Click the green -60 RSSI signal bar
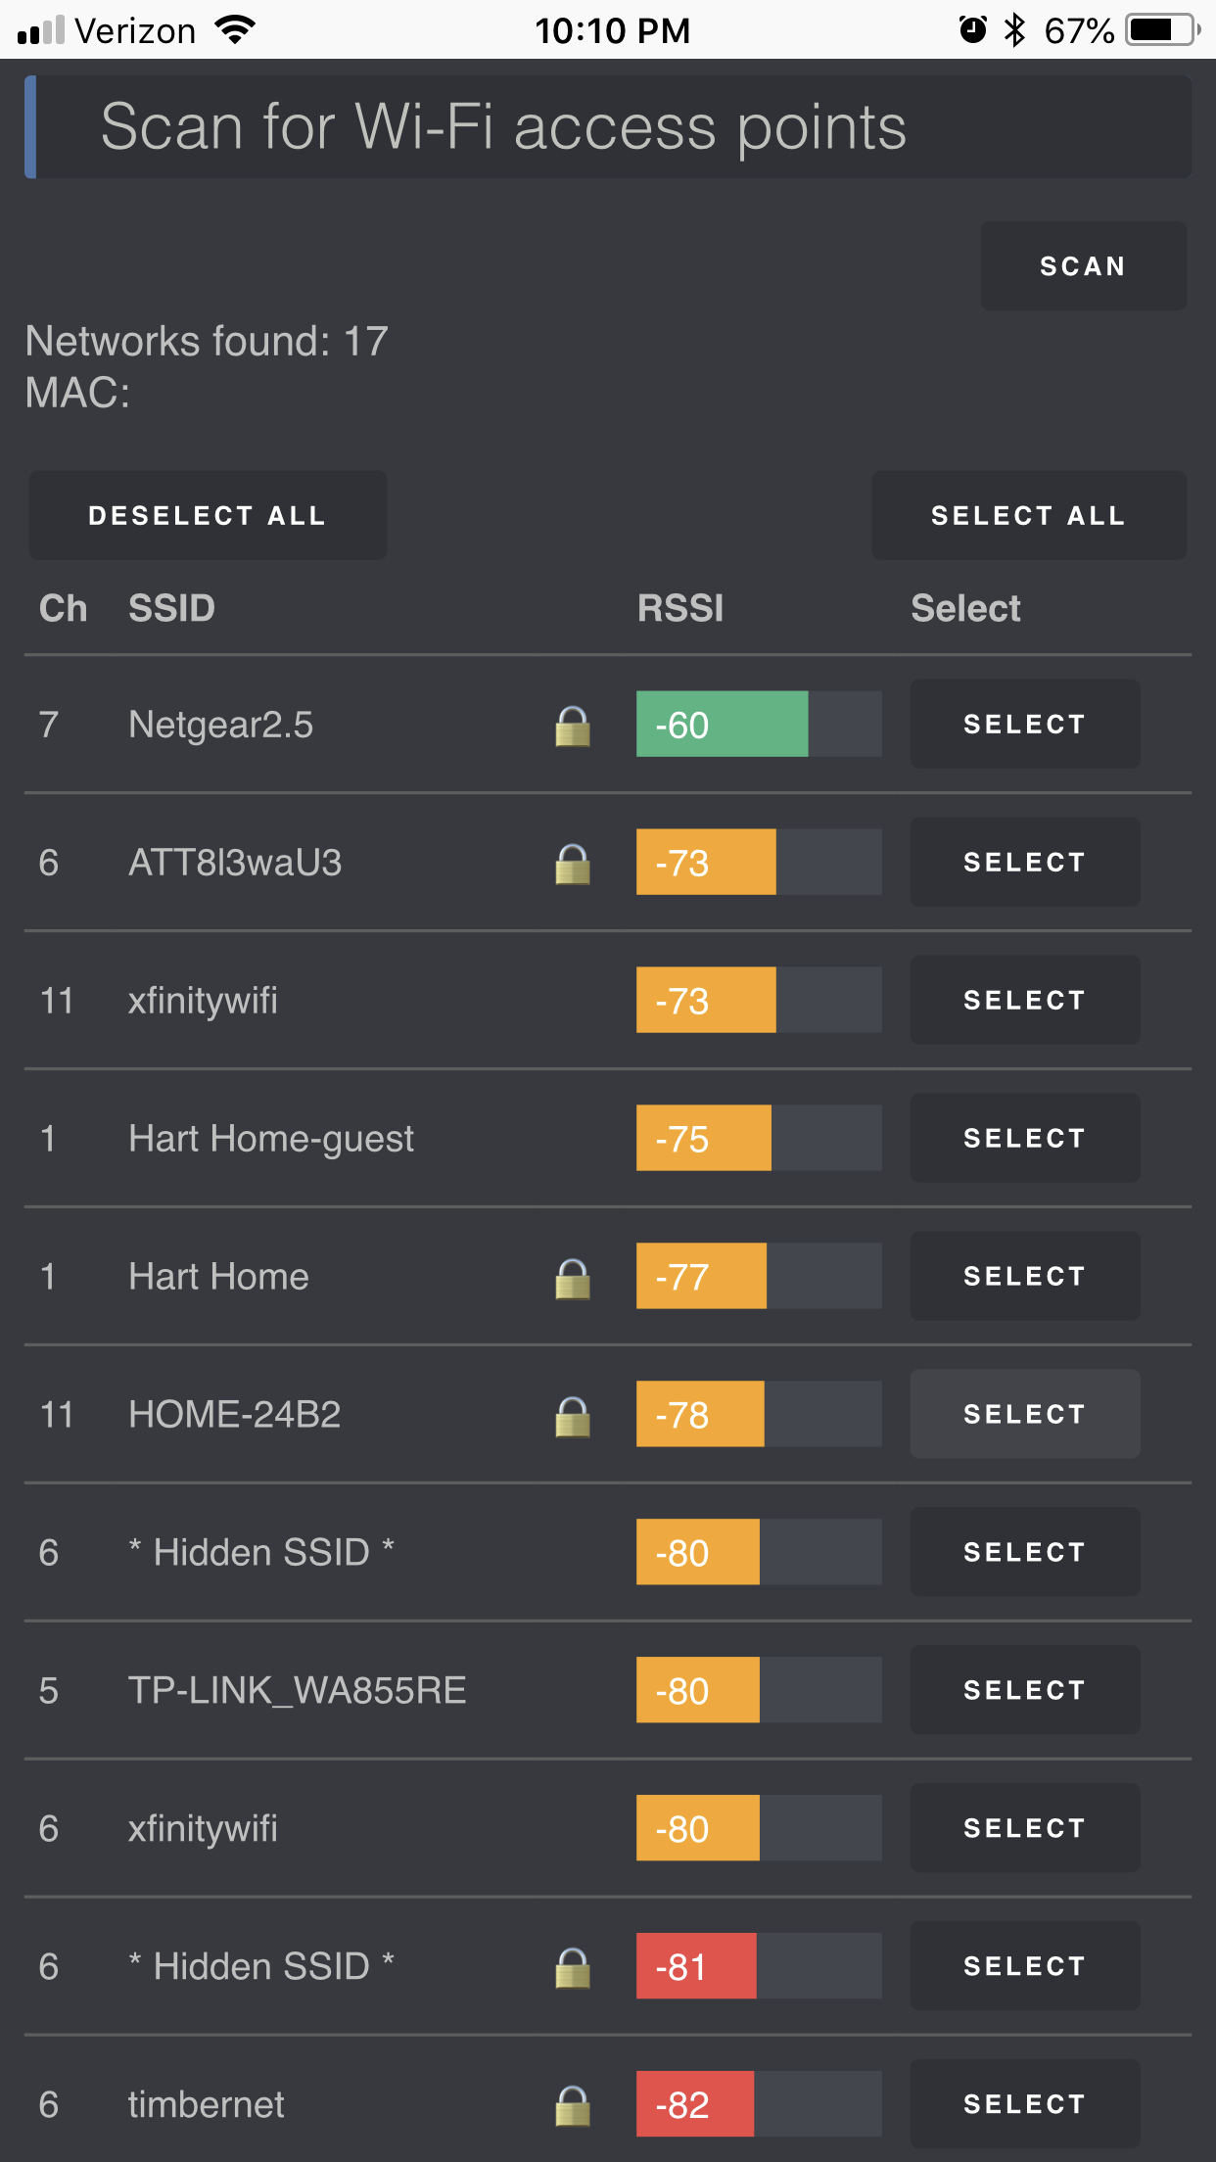The width and height of the screenshot is (1216, 2162). (723, 725)
